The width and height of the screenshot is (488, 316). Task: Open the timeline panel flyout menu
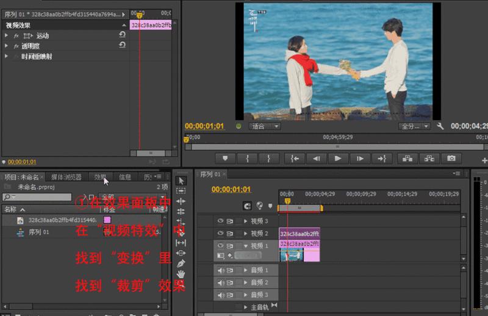tap(456, 173)
